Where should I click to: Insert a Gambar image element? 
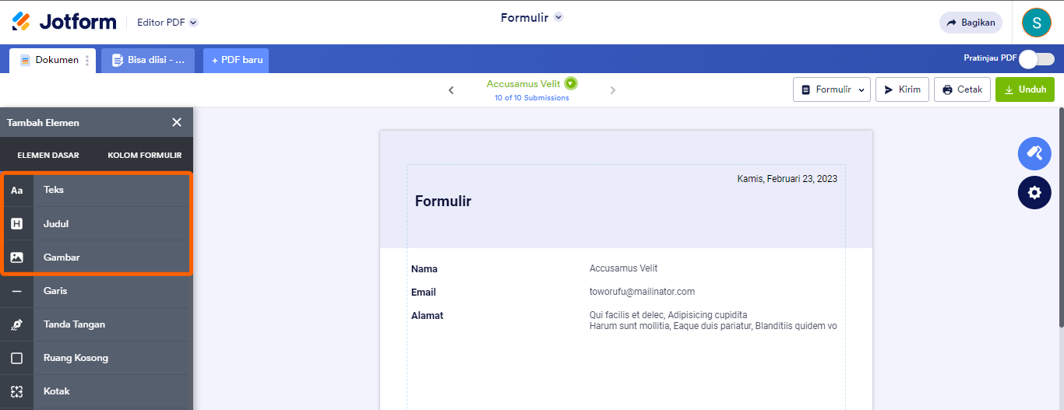pos(62,258)
